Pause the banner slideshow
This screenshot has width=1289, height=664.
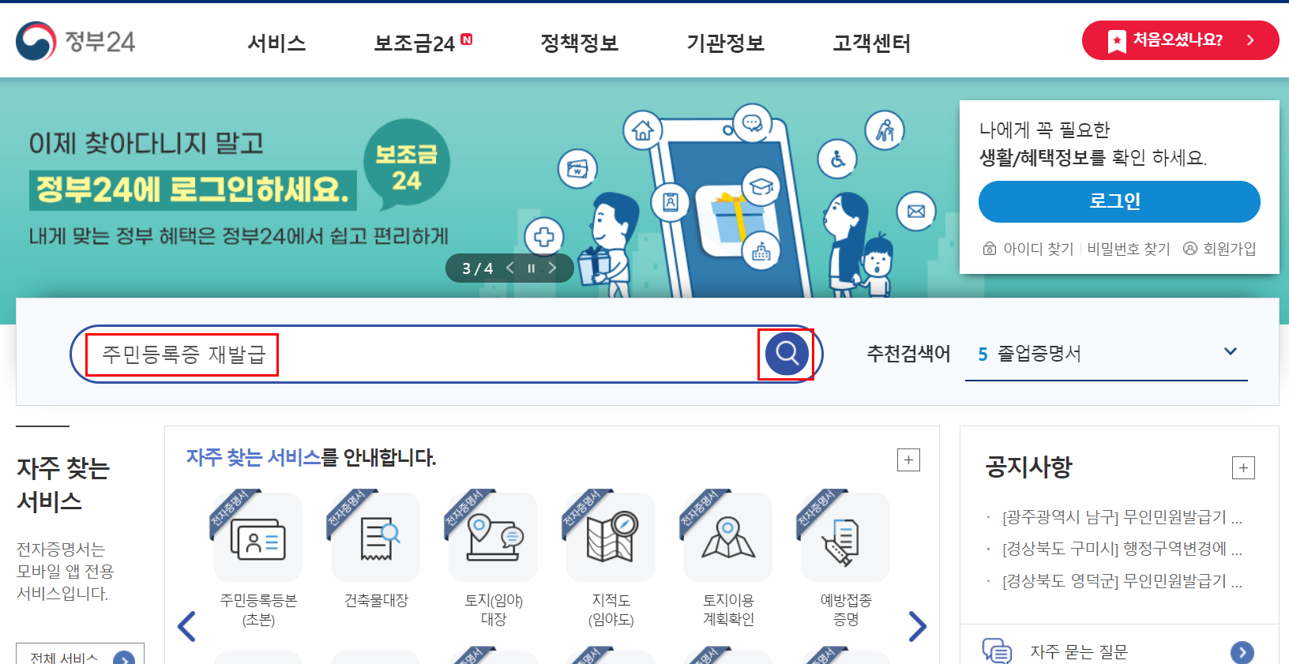point(531,268)
